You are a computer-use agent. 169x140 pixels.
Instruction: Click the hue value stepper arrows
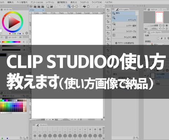[x=27, y=42]
